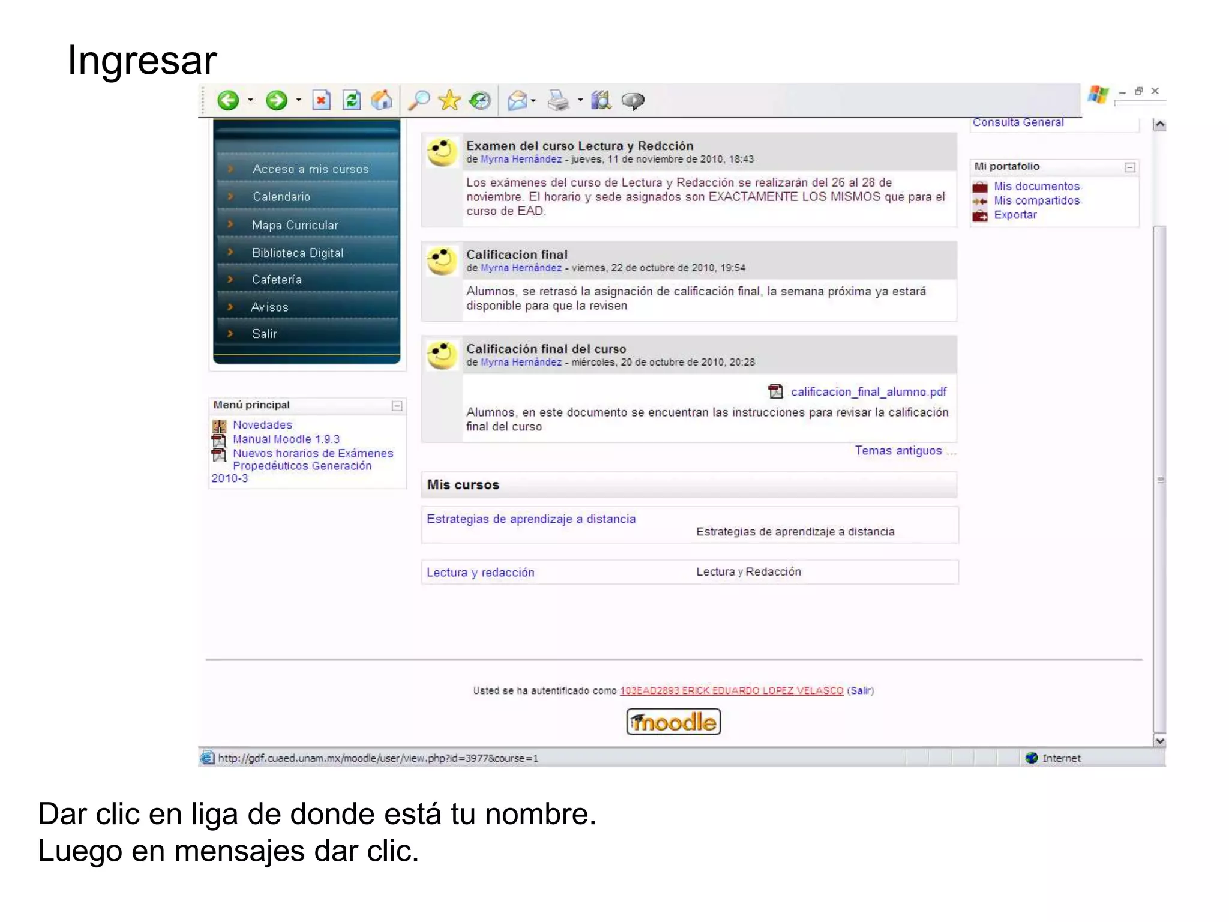
Task: Open Favorites star icon
Action: click(449, 100)
